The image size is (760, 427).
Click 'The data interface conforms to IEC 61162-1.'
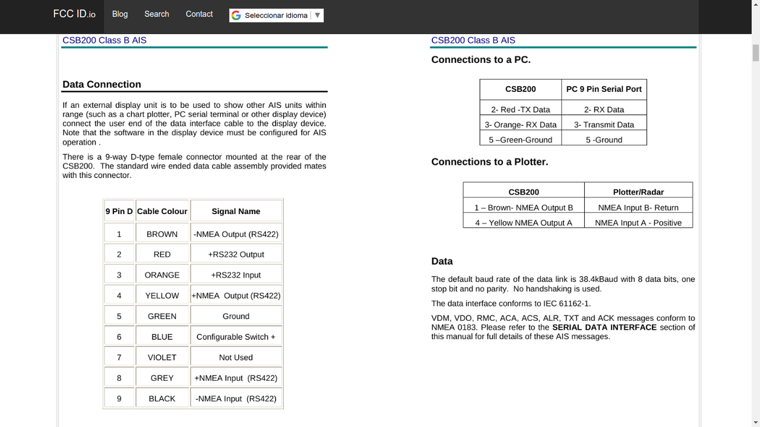pyautogui.click(x=511, y=304)
